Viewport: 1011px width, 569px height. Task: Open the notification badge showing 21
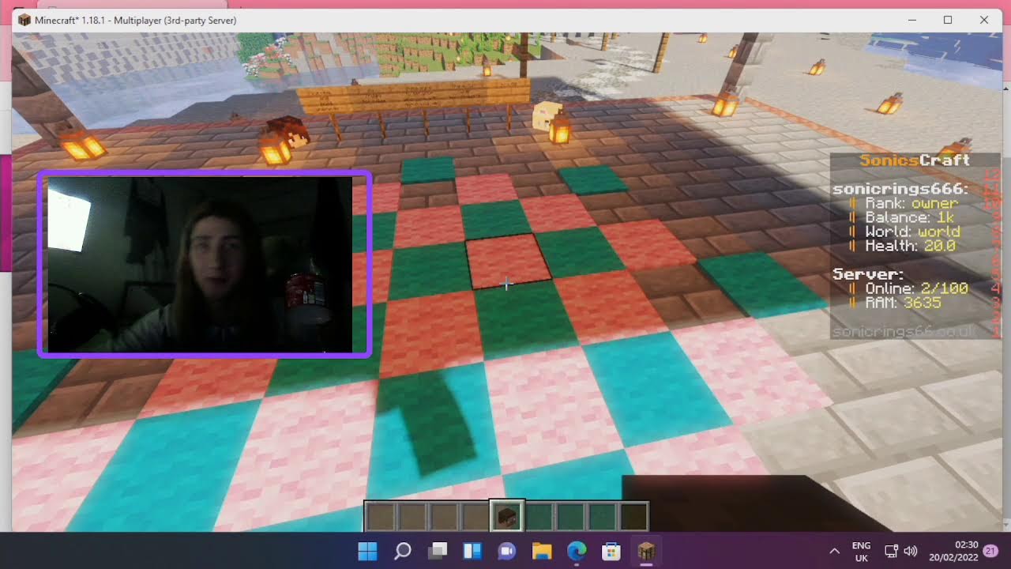[x=990, y=551]
